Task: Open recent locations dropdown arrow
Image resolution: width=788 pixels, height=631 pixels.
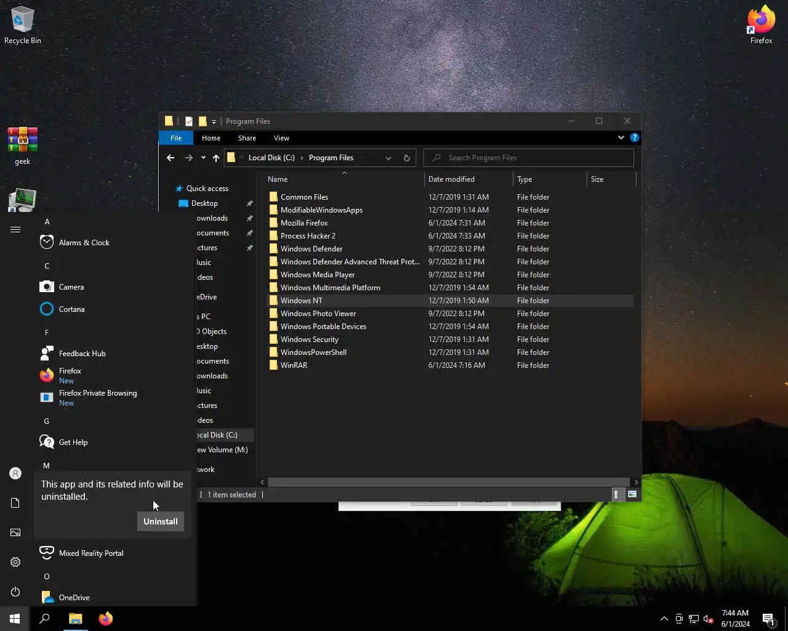Action: 203,158
